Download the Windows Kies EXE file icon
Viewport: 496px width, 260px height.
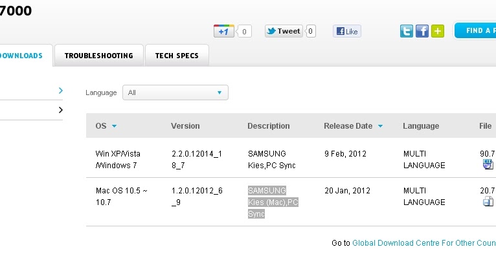(488, 164)
